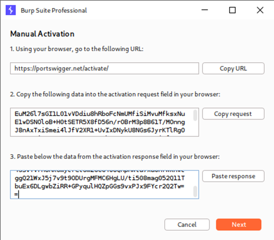This screenshot has height=240, width=274.
Task: Click the "2. Copy the following data" instruction text
Action: 115,94
